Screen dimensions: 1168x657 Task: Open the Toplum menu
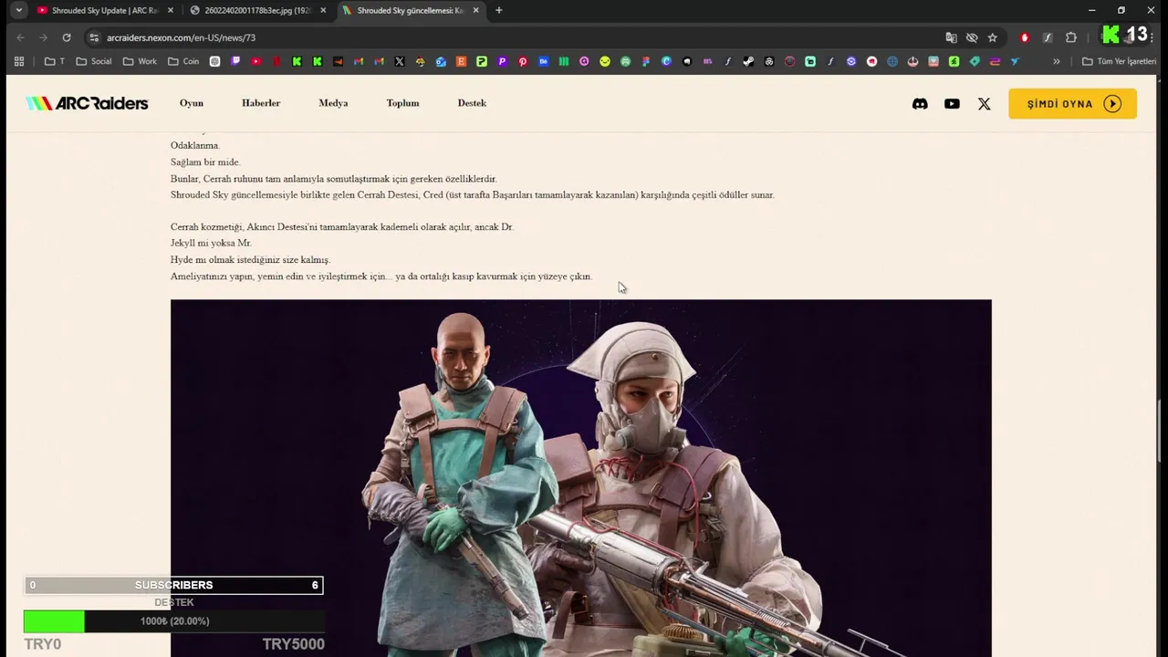tap(402, 103)
